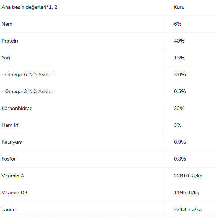This screenshot has width=220, height=220.
Task: Select the 22810 IU/kg value
Action: [x=188, y=176]
